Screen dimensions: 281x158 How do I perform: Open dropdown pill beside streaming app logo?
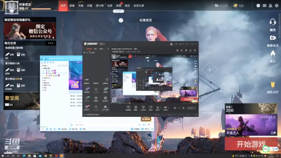click(x=102, y=44)
